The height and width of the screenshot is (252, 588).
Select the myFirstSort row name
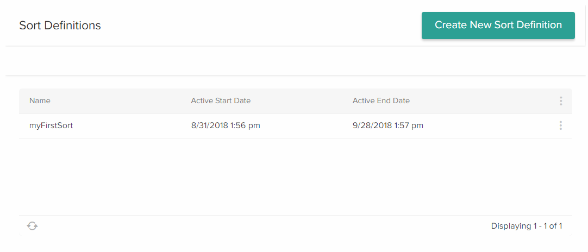pos(51,125)
